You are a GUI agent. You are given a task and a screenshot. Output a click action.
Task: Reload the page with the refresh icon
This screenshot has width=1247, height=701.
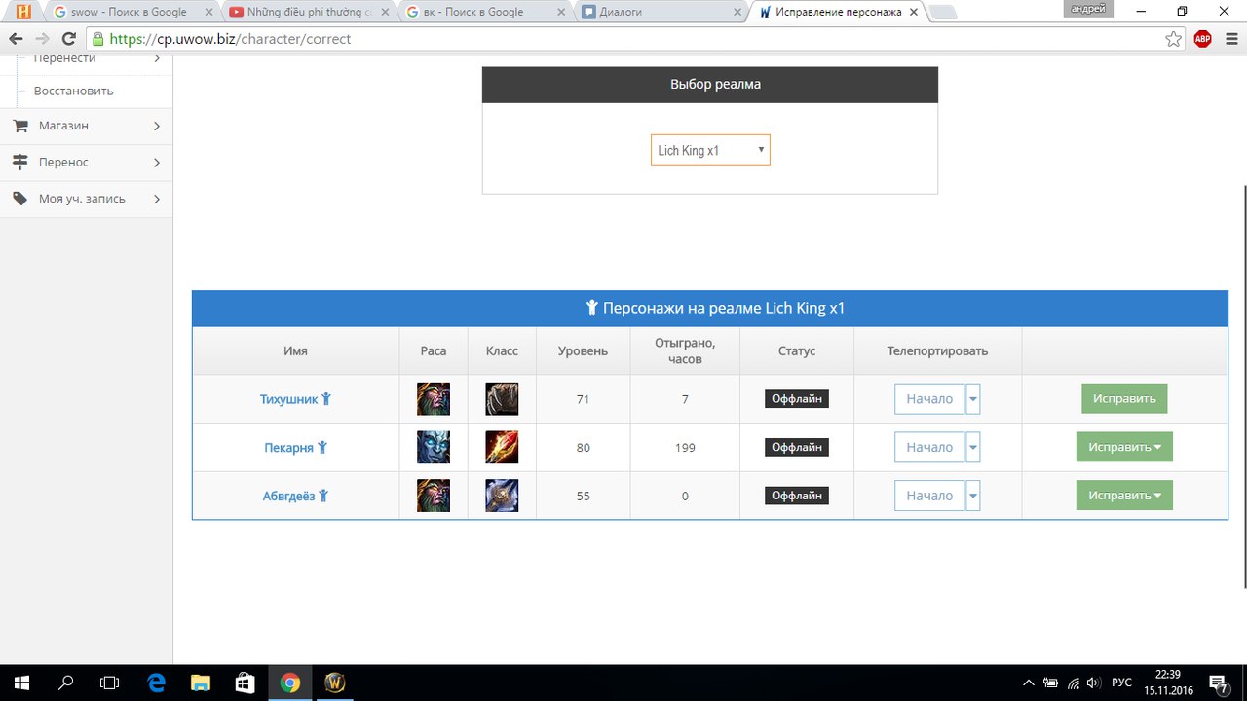[x=68, y=39]
